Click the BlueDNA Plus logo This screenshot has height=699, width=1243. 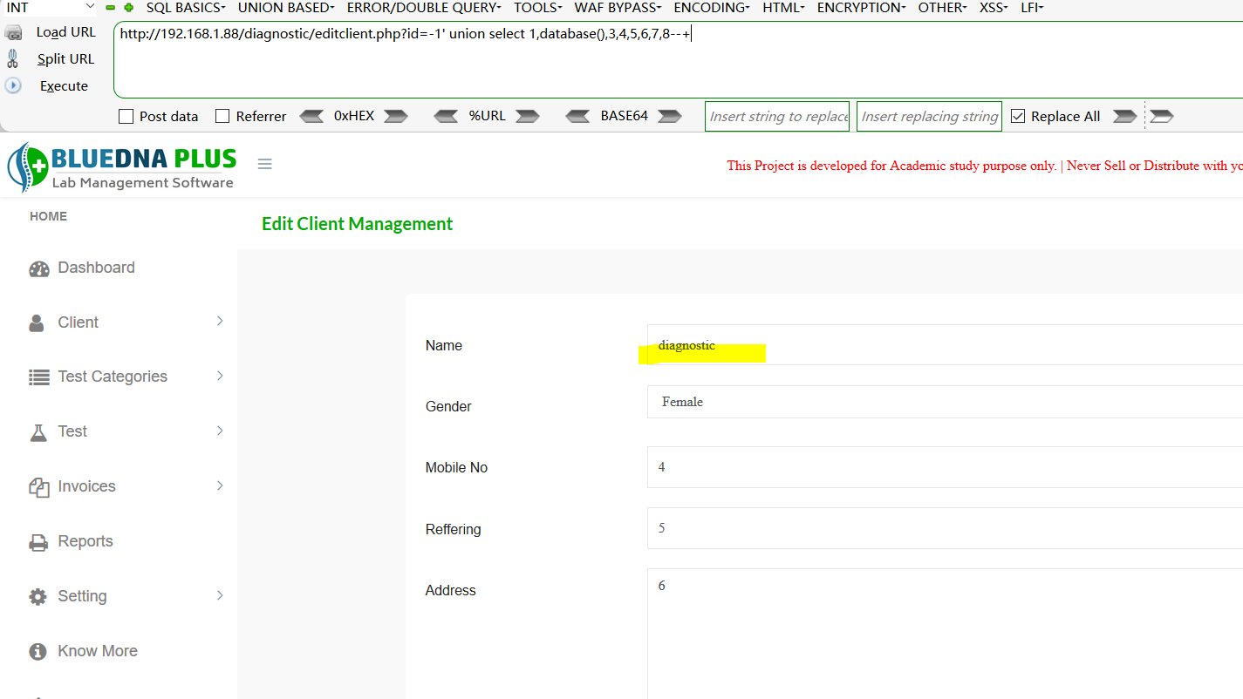(x=122, y=167)
